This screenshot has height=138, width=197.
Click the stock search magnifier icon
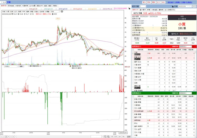click(x=3, y=2)
